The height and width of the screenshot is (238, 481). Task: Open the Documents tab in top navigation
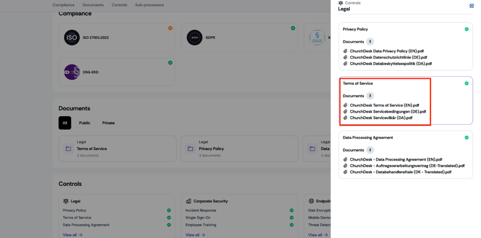(x=93, y=5)
